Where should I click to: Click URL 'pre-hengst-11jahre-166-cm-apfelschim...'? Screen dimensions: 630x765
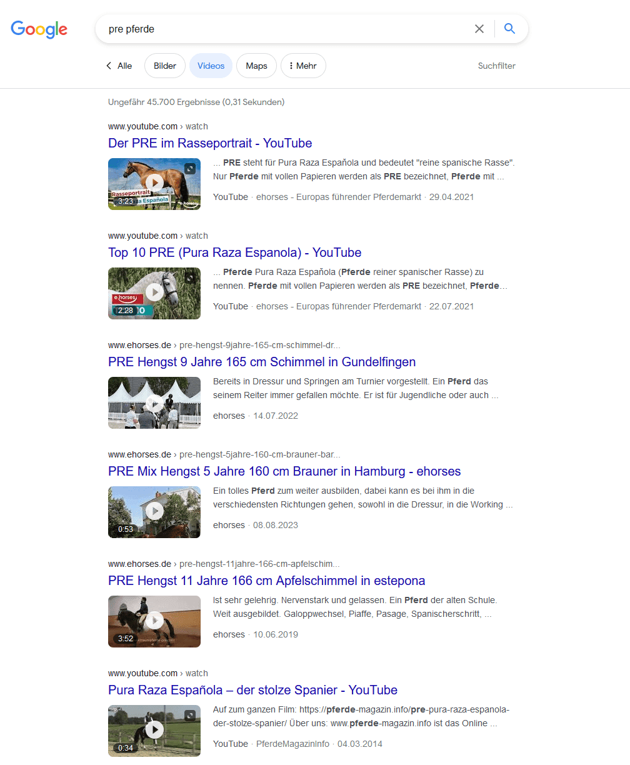click(x=259, y=564)
